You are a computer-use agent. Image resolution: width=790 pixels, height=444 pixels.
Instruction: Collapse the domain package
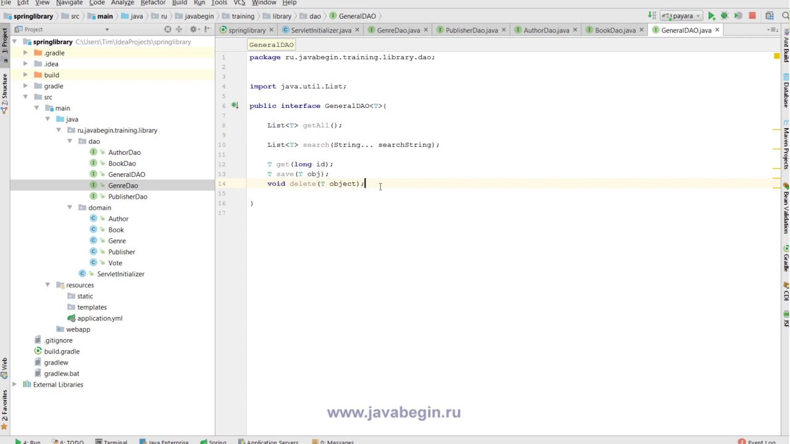click(x=70, y=208)
